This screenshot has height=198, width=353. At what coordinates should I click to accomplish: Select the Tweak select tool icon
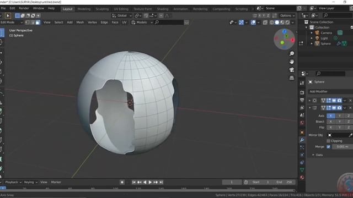click(8, 16)
